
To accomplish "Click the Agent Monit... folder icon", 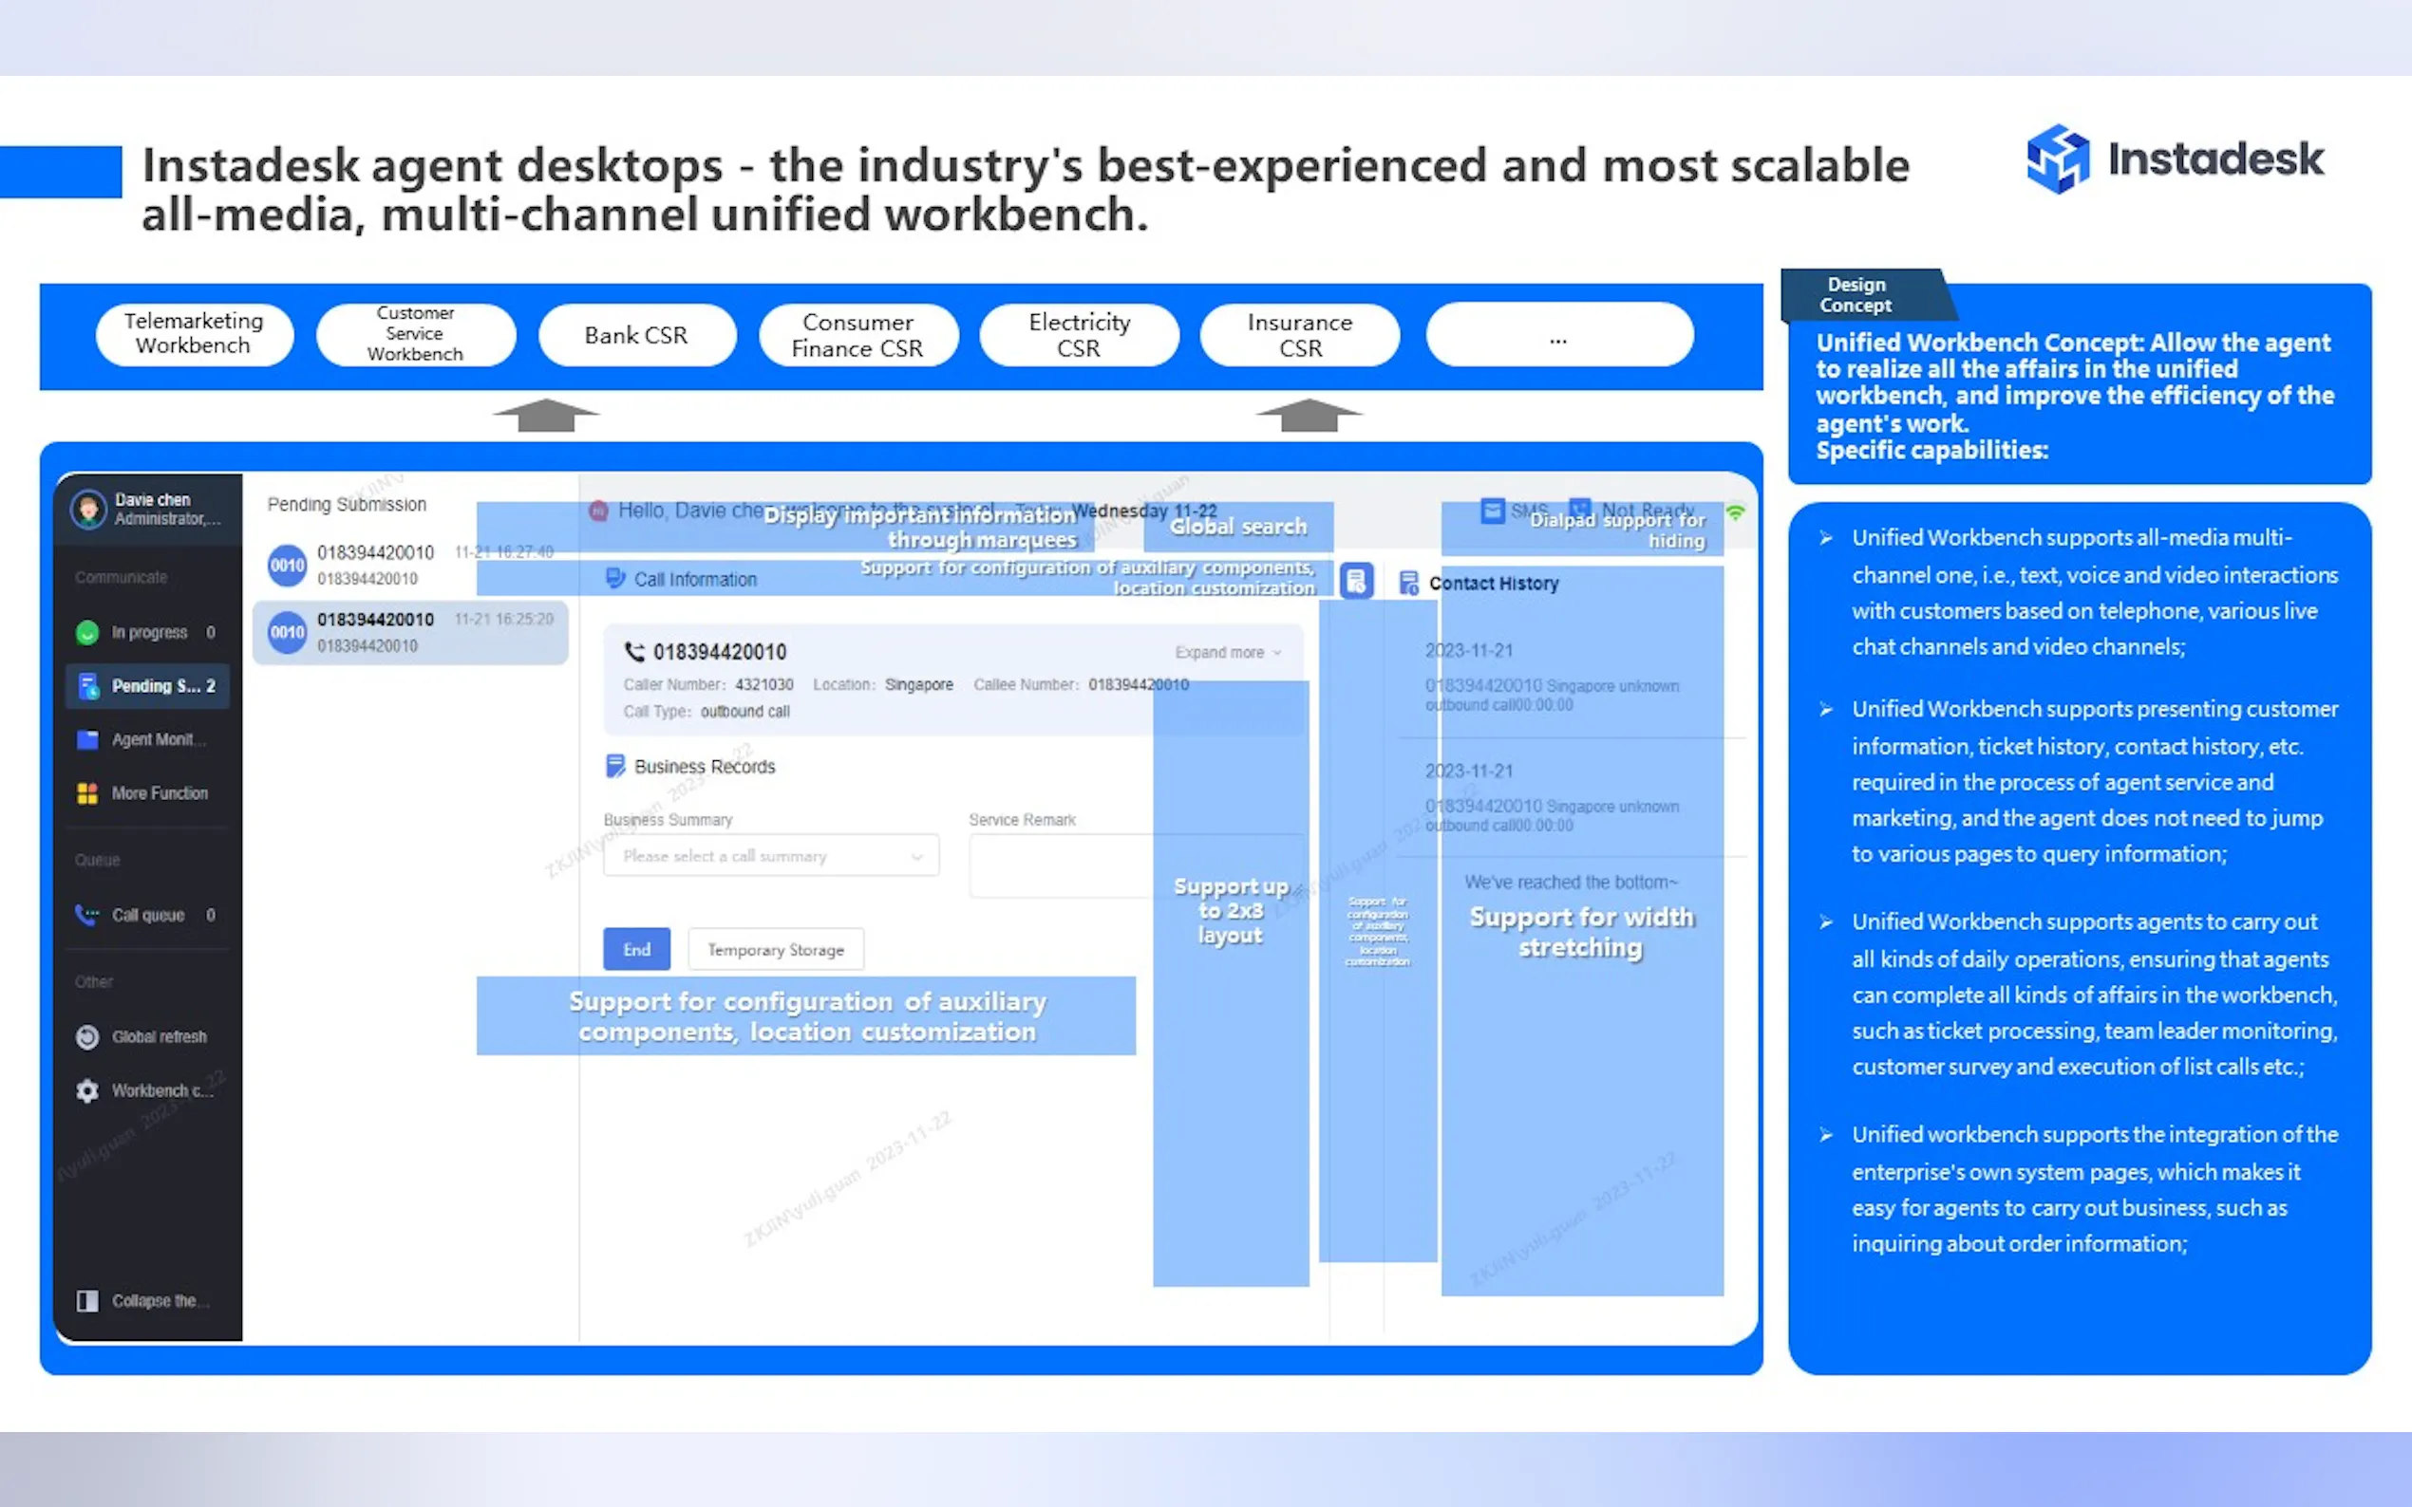I will click(87, 739).
